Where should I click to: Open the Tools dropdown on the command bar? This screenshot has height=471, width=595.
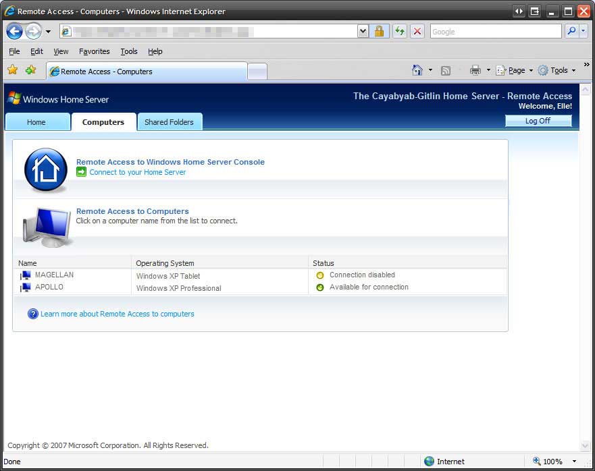(x=558, y=70)
